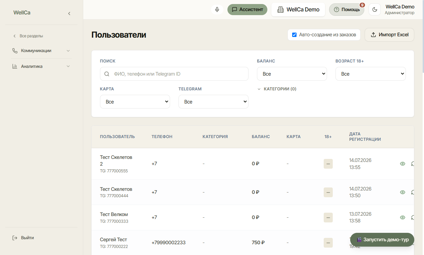
Task: Open the WellCa Demo Администратор profile
Action: pos(400,9)
